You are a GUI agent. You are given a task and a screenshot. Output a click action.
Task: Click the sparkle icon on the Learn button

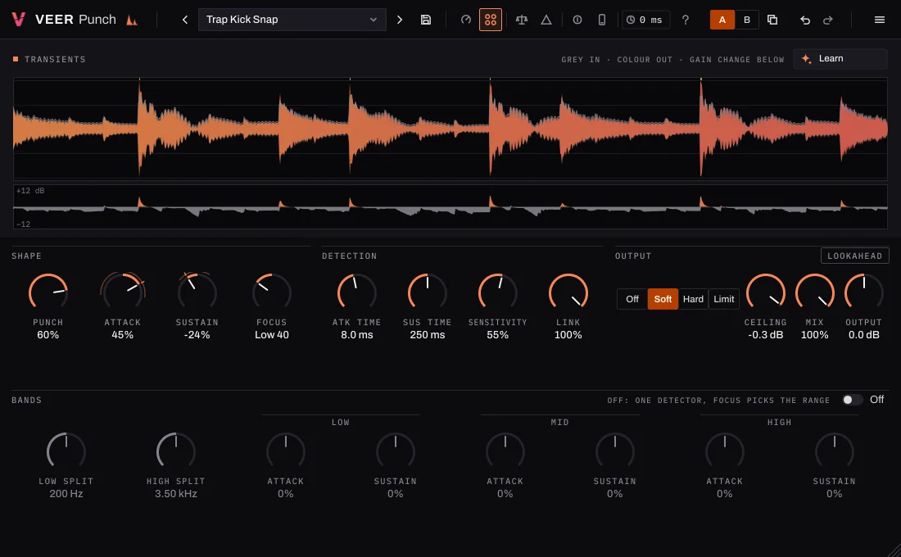pos(806,59)
